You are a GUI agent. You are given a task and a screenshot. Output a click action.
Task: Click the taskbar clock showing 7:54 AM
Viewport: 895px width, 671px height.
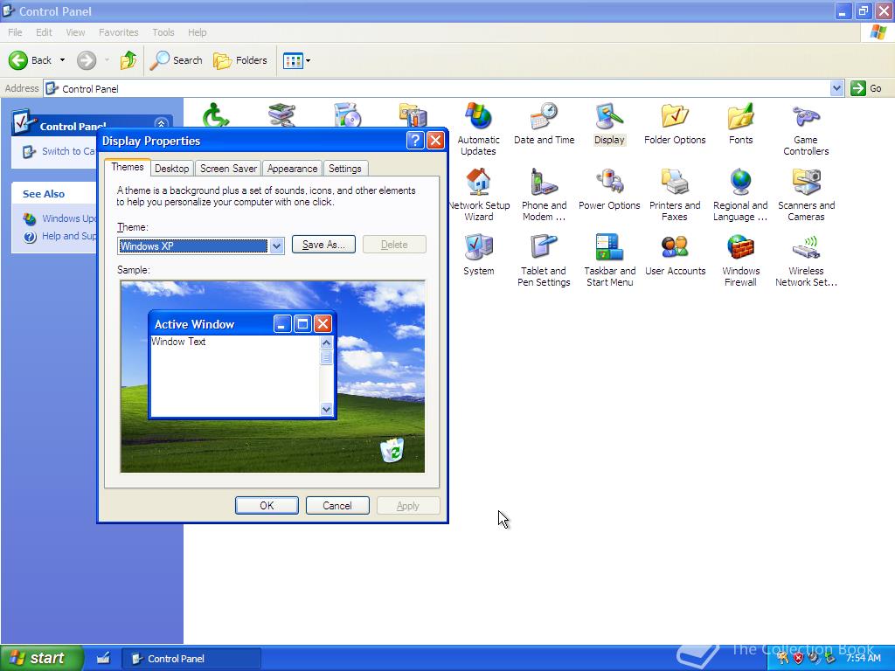[x=863, y=658]
